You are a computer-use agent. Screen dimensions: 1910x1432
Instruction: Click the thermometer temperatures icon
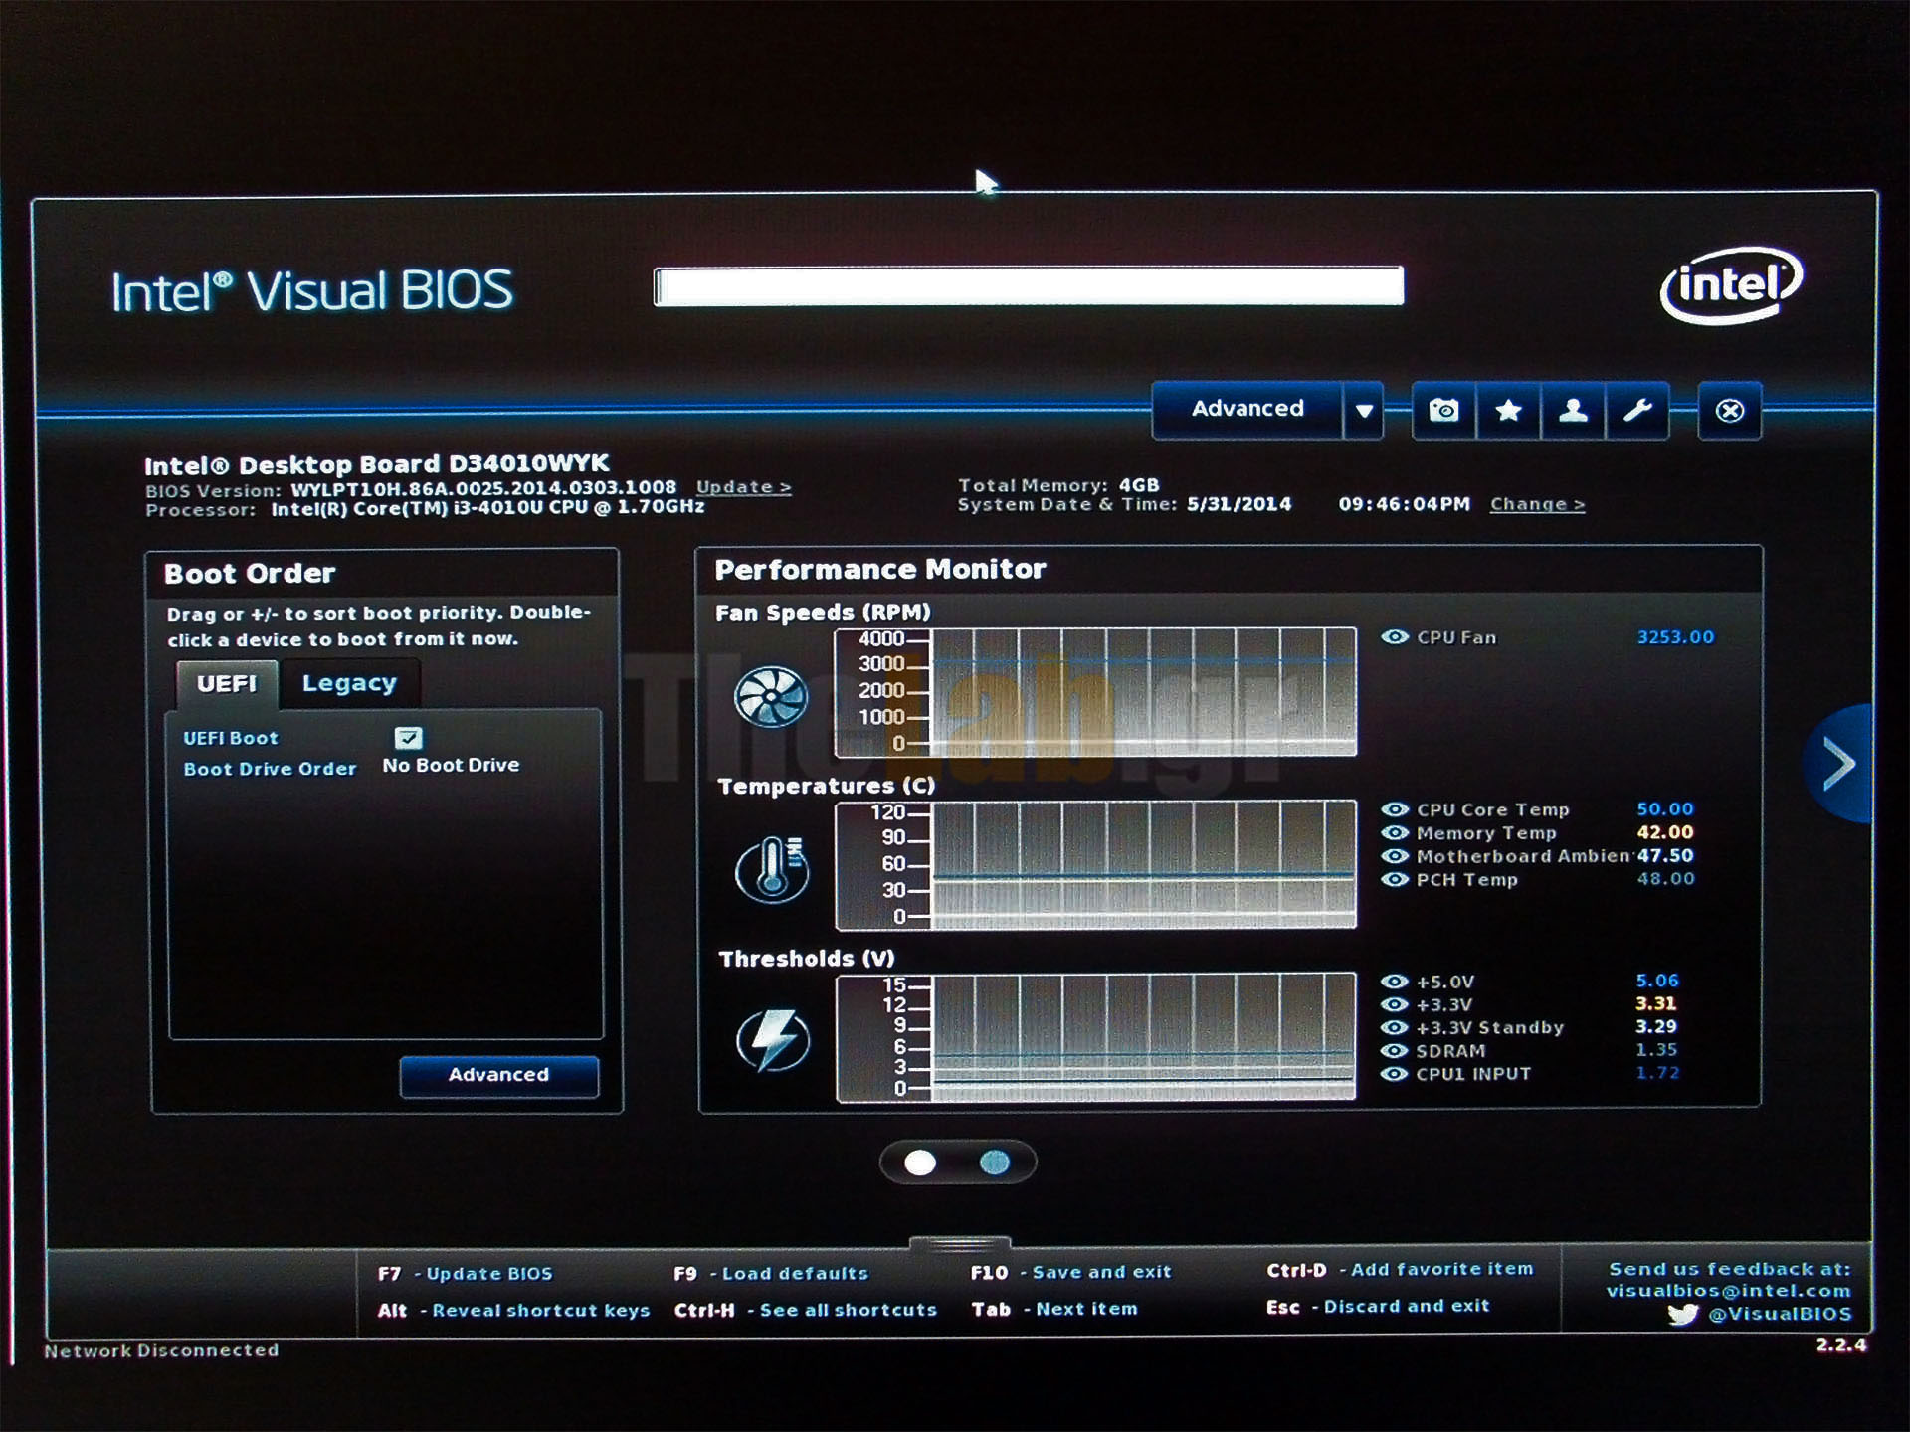click(771, 868)
